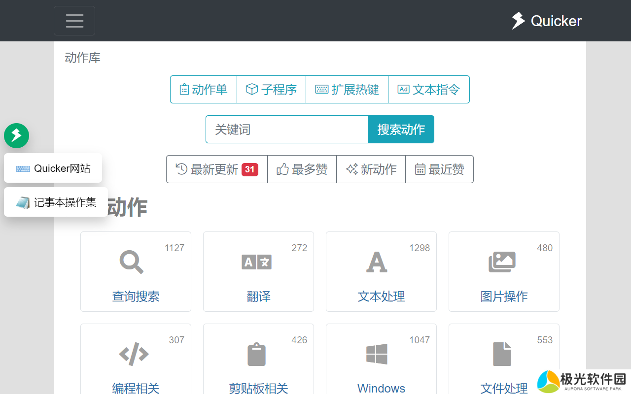Select the Windows logo category icon
Image resolution: width=631 pixels, height=394 pixels.
[377, 354]
